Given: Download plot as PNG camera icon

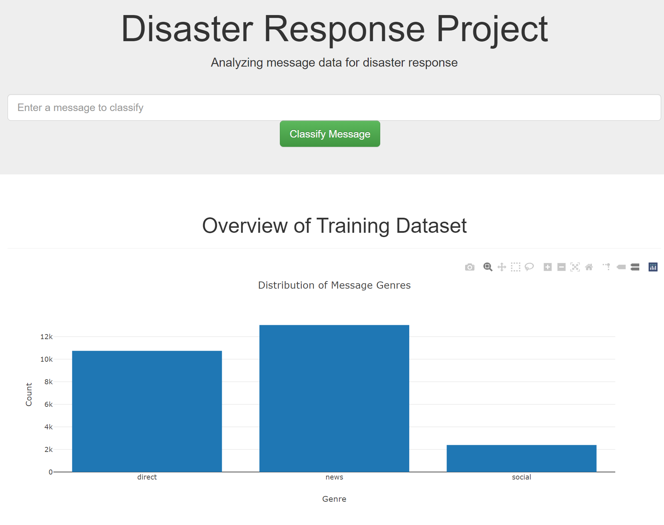Looking at the screenshot, I should [469, 267].
